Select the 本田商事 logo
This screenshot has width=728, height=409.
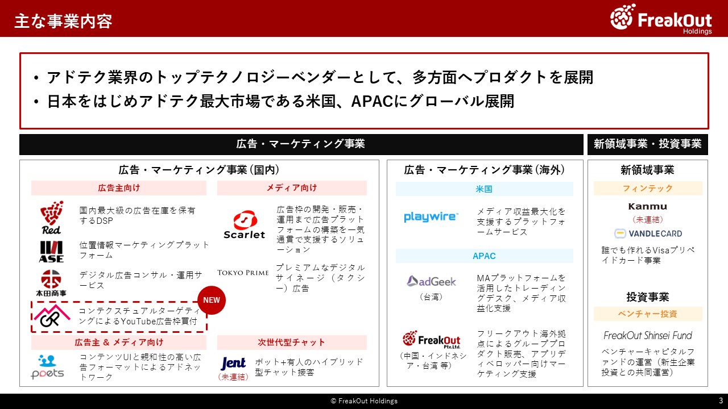pos(52,283)
